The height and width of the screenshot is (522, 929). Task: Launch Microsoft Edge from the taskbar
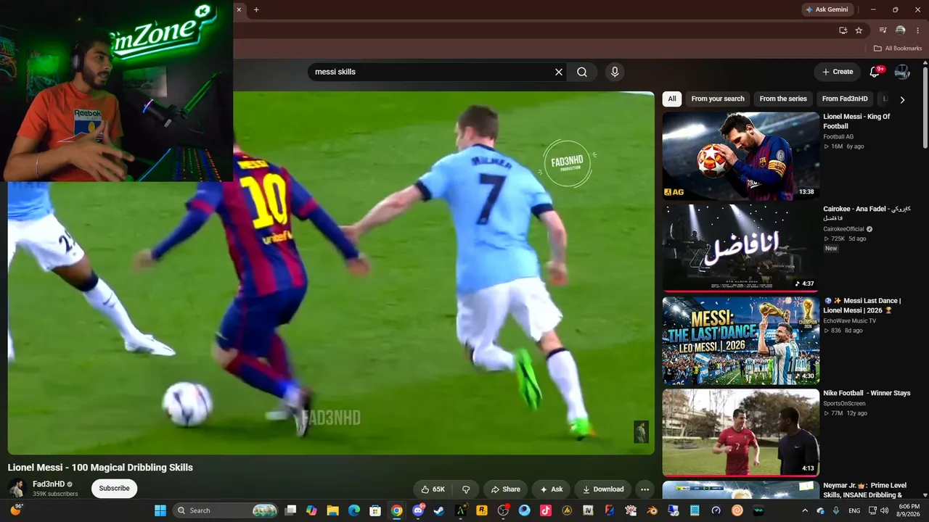(354, 510)
